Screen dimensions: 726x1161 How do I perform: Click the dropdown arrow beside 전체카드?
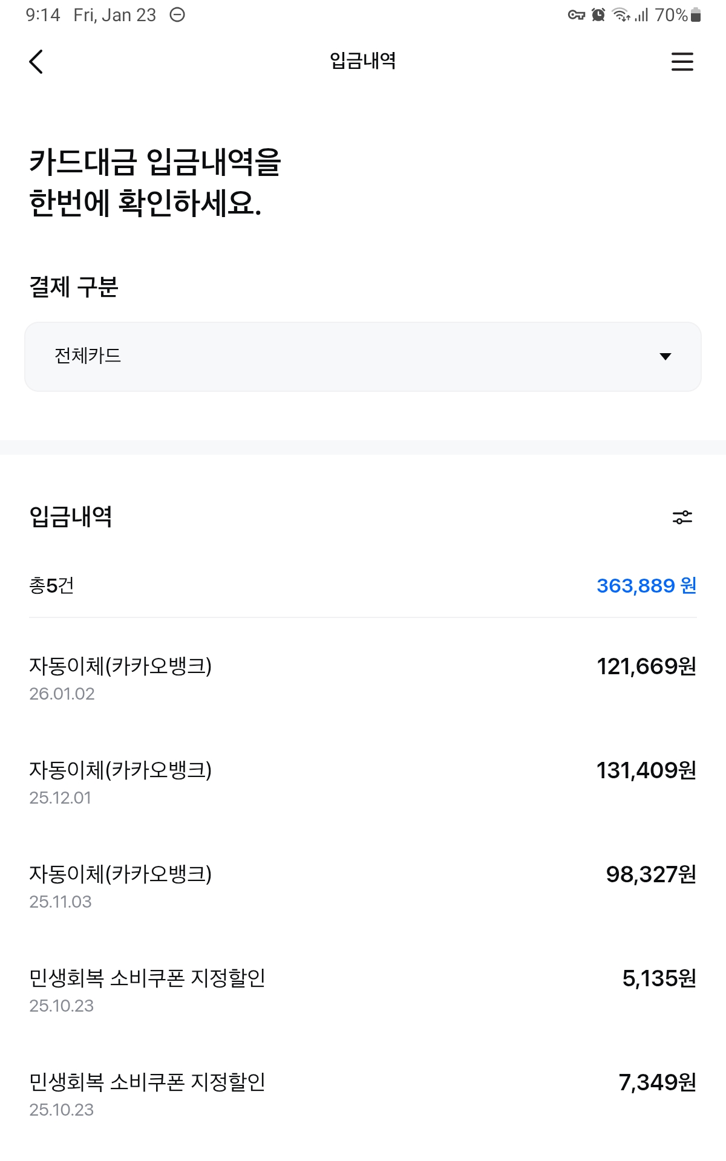665,356
